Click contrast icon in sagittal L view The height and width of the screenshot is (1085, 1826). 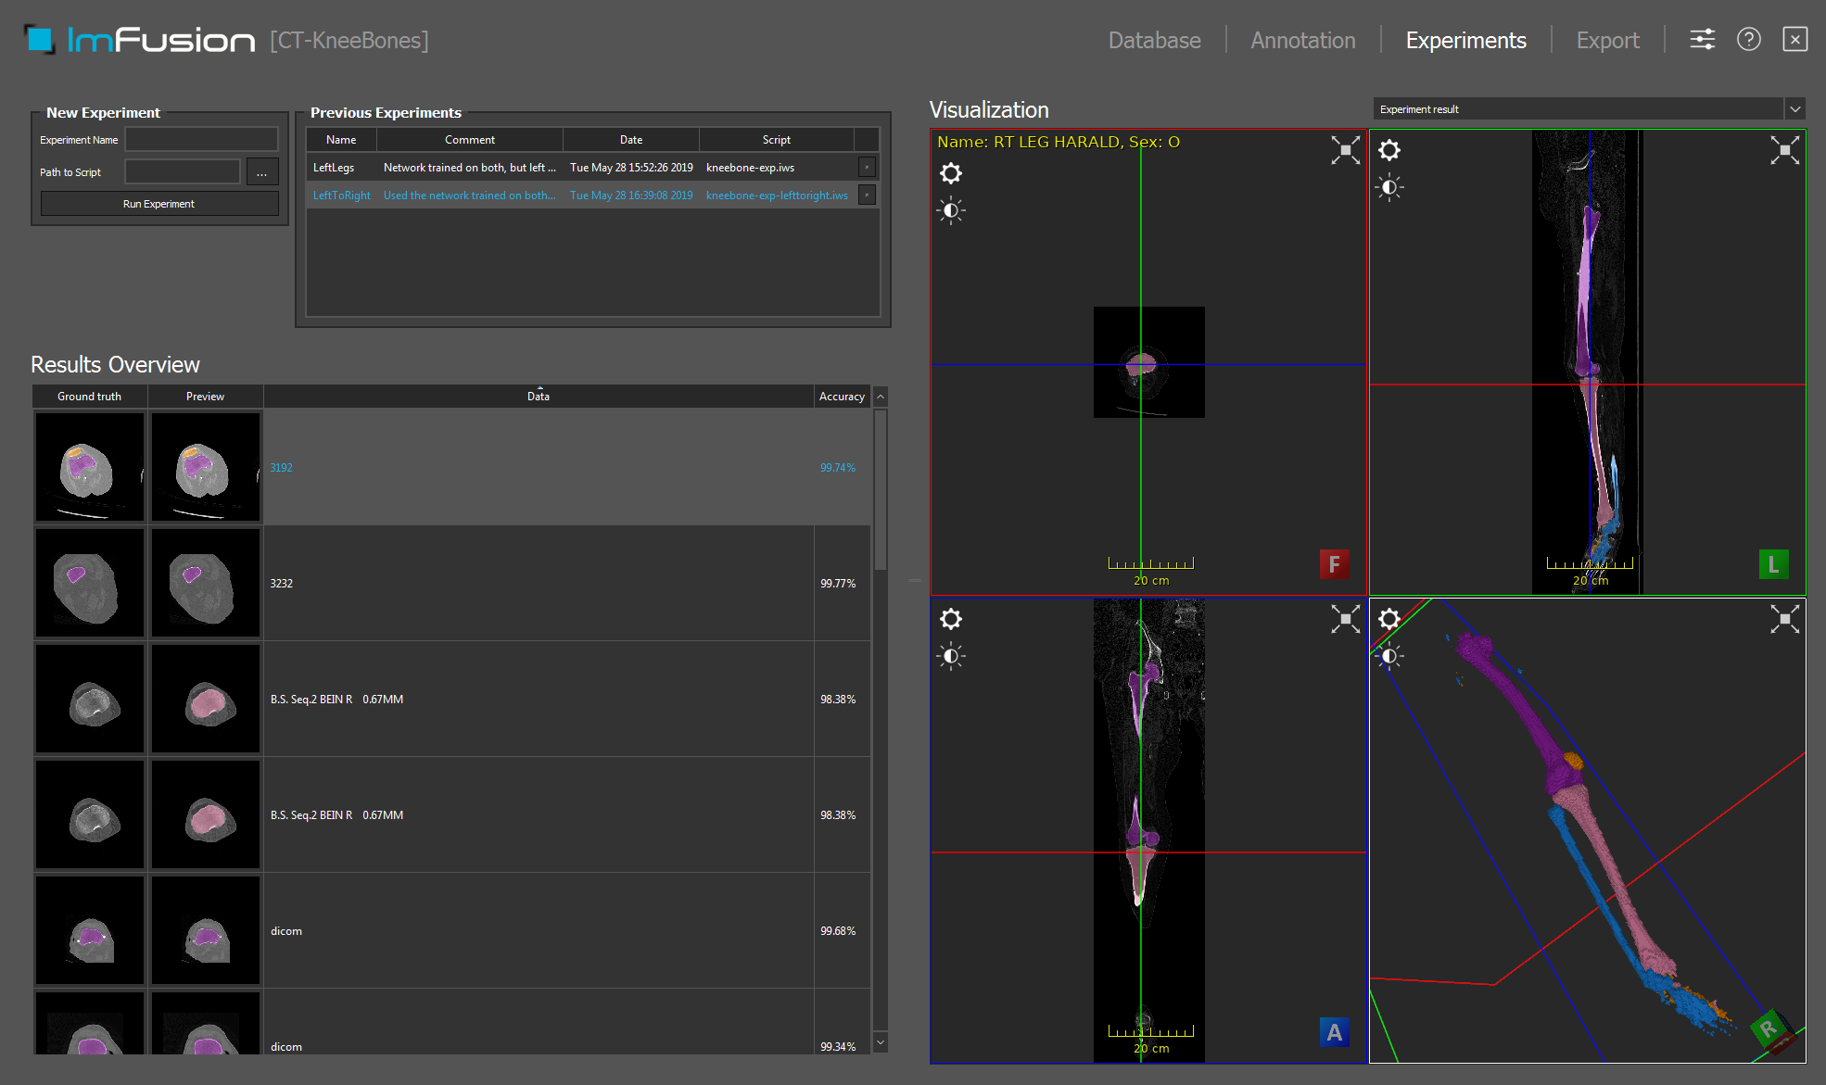coord(1389,187)
